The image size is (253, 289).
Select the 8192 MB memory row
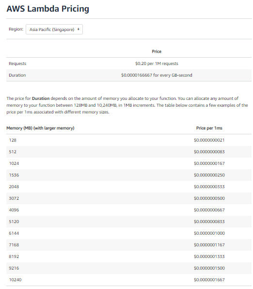tap(129, 257)
